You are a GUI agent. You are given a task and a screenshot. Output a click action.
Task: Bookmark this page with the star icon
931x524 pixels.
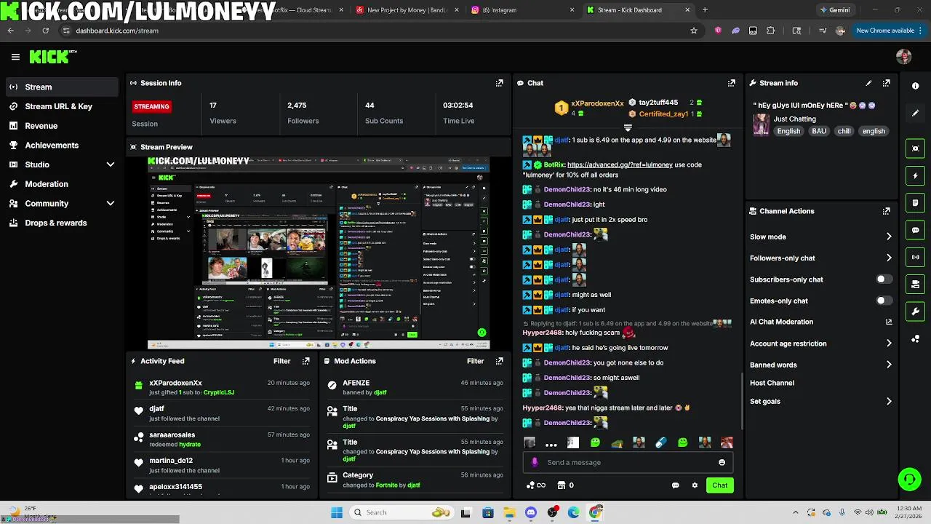click(x=694, y=31)
